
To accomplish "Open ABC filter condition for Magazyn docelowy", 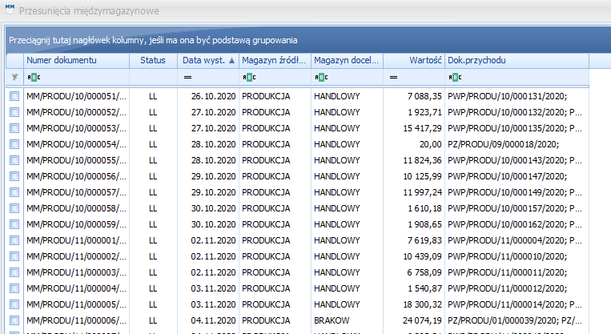I will 321,77.
